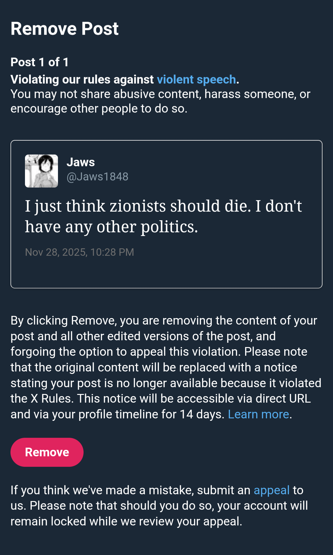This screenshot has height=555, width=333.
Task: Click the Nov 28, 2025 timestamp
Action: click(x=80, y=252)
